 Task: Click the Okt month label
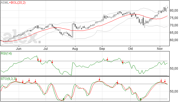[130, 49]
